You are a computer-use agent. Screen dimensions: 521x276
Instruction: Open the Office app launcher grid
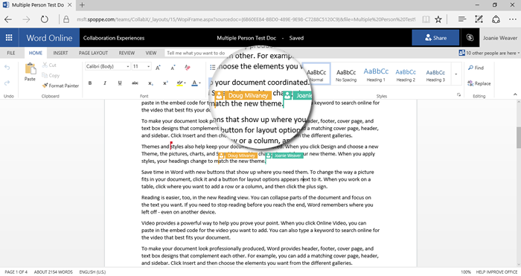9,37
